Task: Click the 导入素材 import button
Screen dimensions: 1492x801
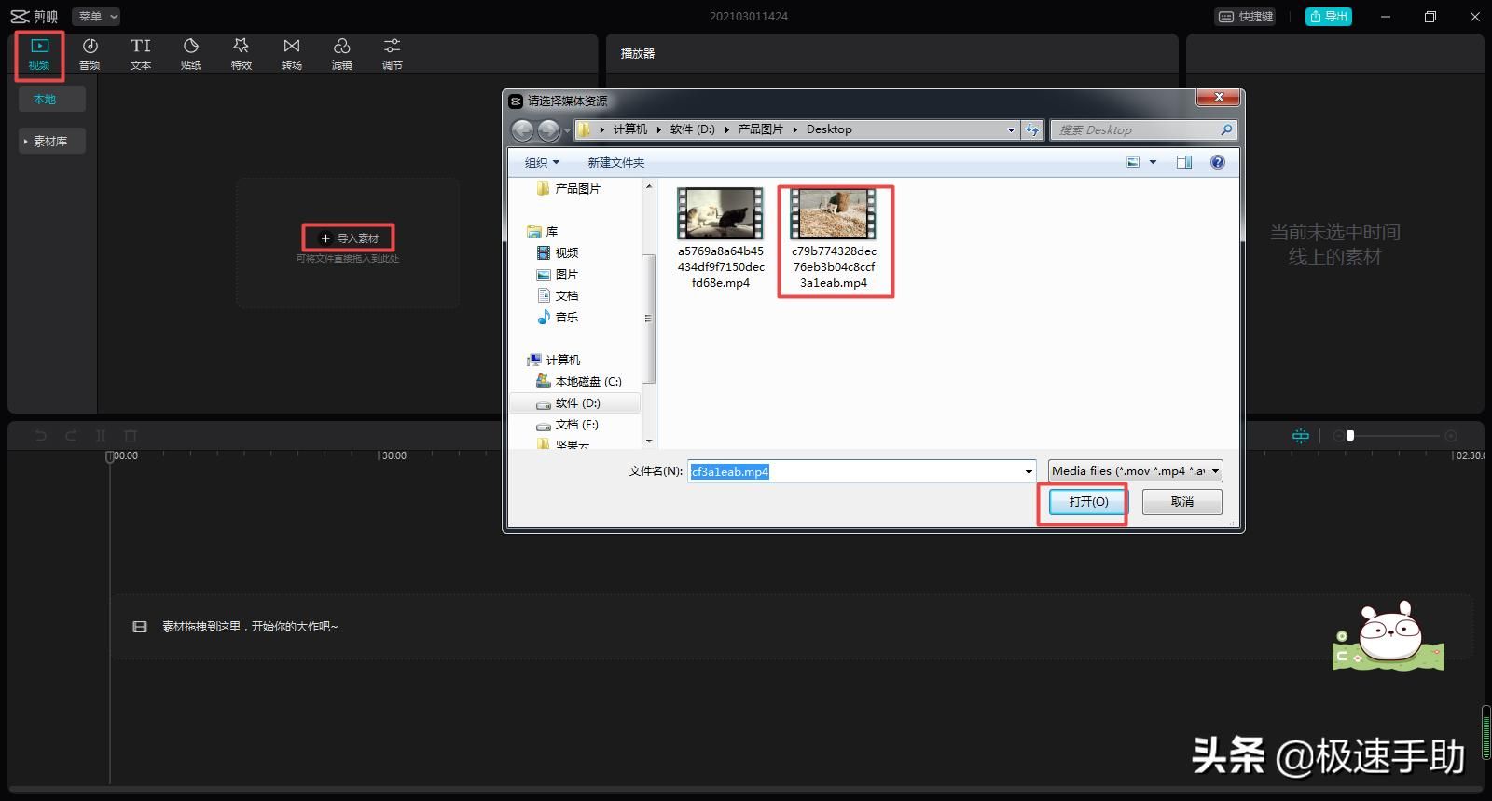Action: click(x=349, y=238)
